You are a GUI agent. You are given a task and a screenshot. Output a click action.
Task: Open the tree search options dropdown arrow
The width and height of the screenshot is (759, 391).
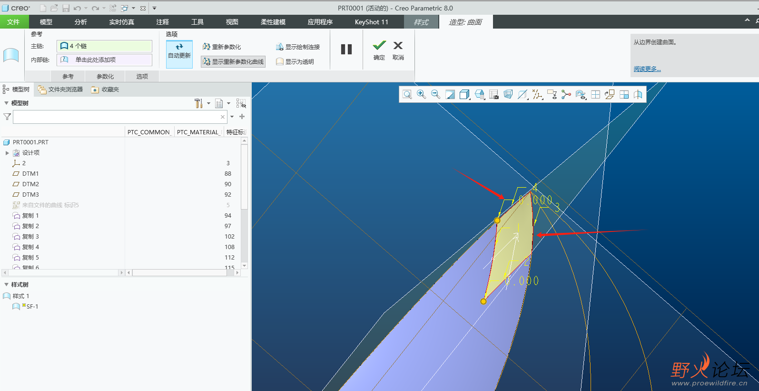pyautogui.click(x=232, y=117)
